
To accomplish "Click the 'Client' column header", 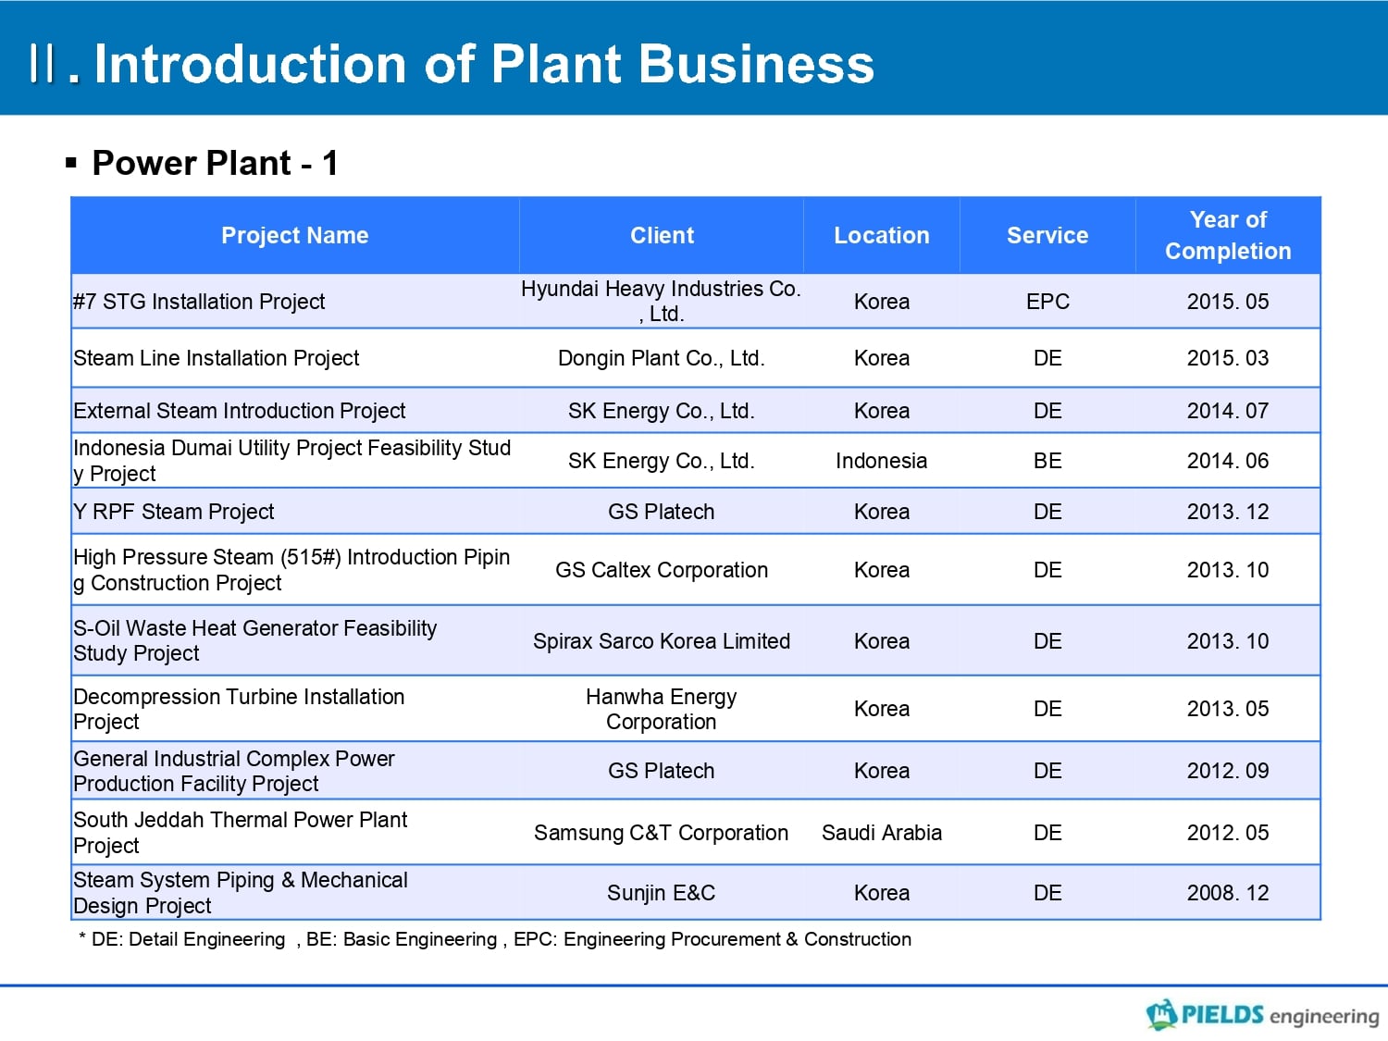I will click(662, 235).
